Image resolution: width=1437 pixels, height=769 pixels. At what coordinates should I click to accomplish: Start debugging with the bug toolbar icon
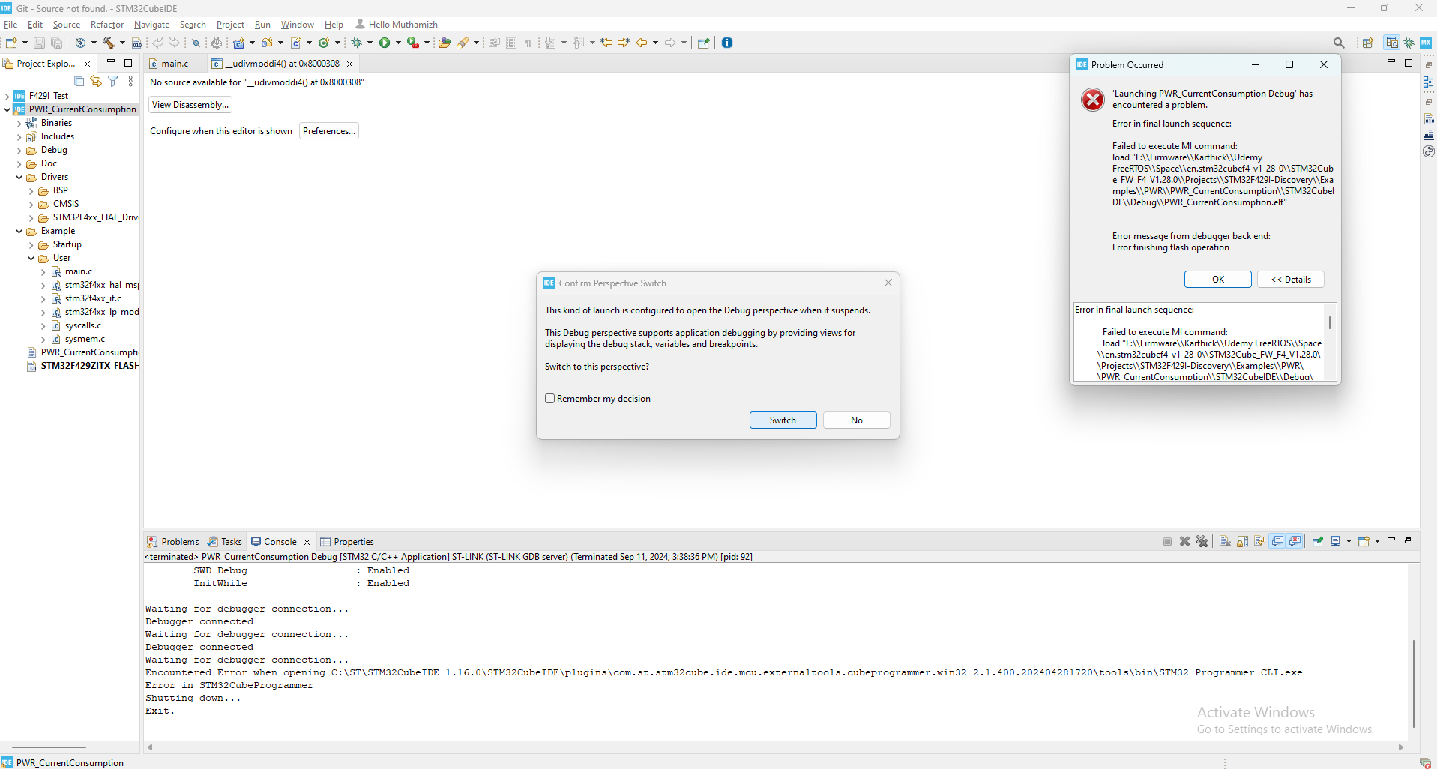358,43
